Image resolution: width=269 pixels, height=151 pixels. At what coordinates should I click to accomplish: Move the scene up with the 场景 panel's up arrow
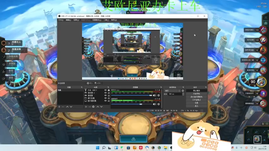(67, 107)
